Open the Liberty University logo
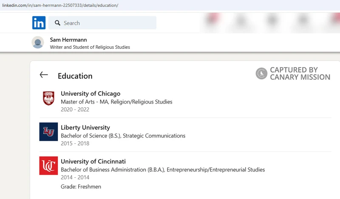This screenshot has width=340, height=199. click(x=48, y=132)
